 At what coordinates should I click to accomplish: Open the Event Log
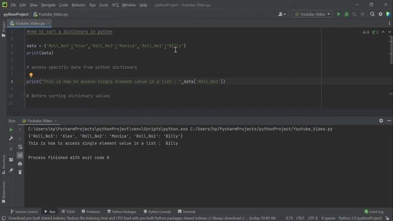pos(374,212)
